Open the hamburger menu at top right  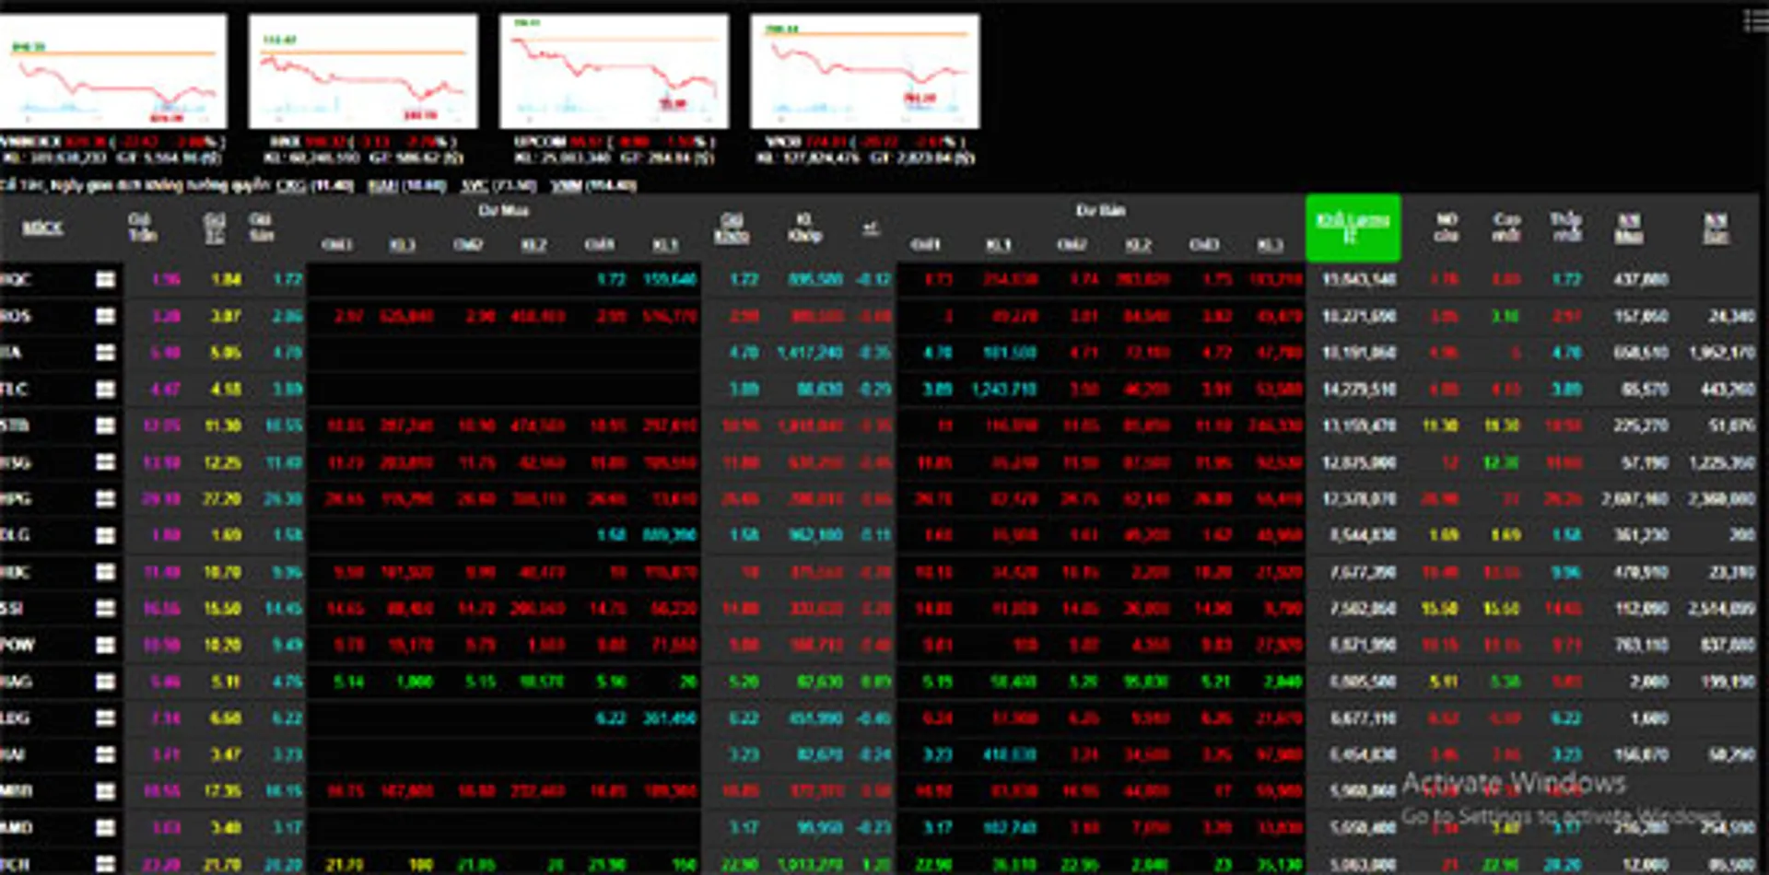[x=1756, y=20]
